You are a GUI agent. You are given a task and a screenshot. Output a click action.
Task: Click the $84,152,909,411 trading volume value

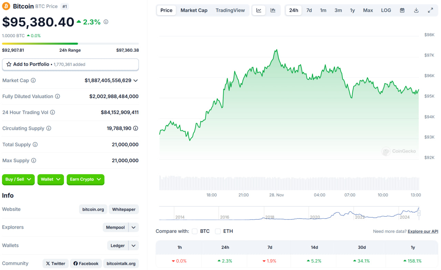tap(120, 112)
